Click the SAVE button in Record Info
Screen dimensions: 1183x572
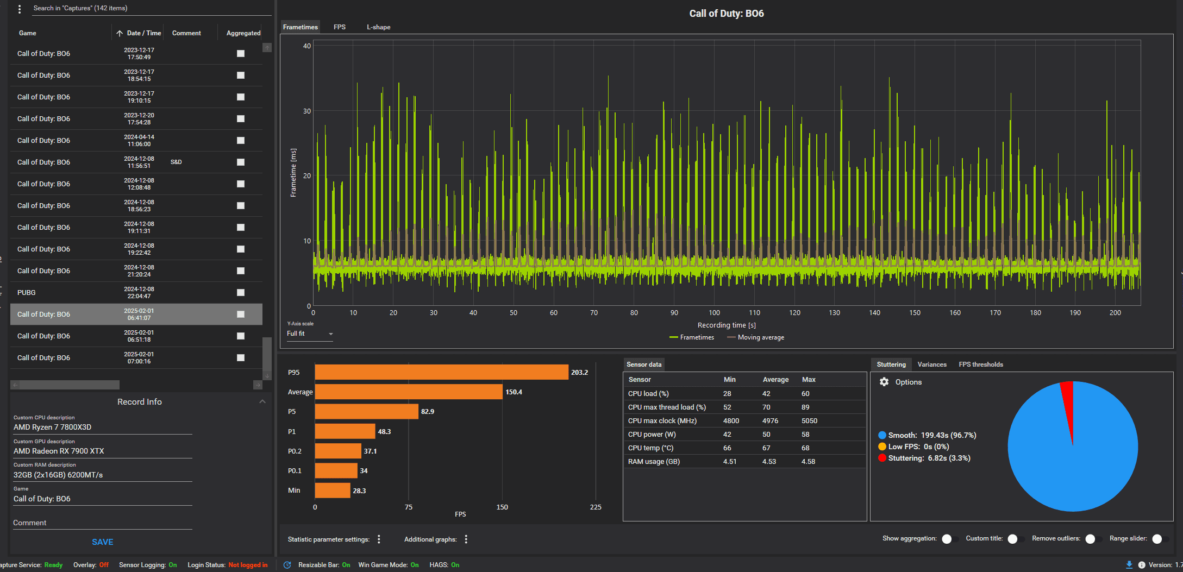pyautogui.click(x=102, y=542)
